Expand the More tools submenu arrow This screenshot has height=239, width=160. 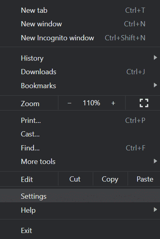click(x=155, y=161)
